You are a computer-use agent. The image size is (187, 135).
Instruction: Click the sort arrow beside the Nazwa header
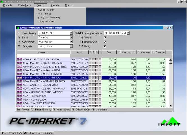(x=47, y=52)
